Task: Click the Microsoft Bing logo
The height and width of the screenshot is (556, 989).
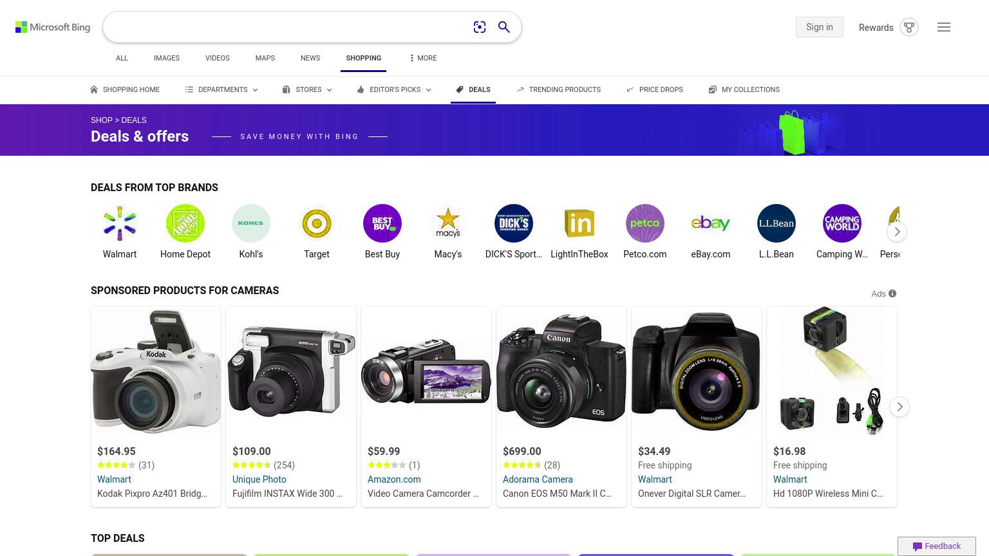Action: pyautogui.click(x=53, y=27)
